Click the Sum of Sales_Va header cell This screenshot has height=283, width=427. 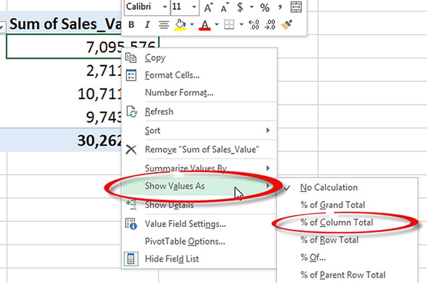(x=64, y=23)
